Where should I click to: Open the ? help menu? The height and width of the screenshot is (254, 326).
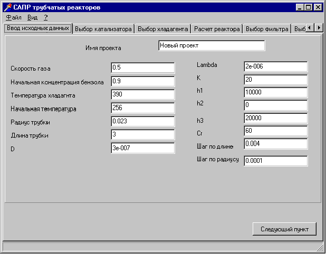point(46,17)
